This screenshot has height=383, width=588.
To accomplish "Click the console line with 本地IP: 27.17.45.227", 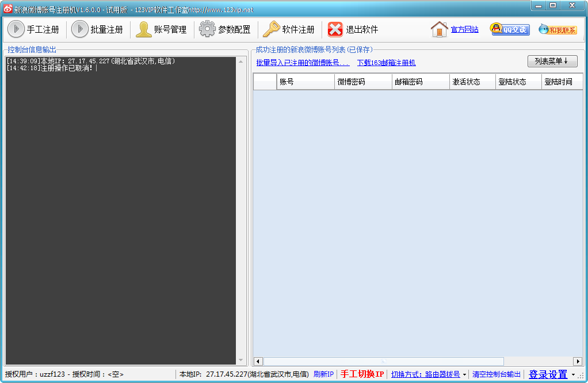I will pyautogui.click(x=91, y=61).
